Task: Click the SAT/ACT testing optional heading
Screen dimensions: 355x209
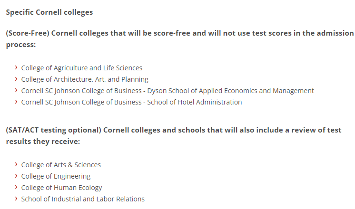Action: pyautogui.click(x=174, y=136)
